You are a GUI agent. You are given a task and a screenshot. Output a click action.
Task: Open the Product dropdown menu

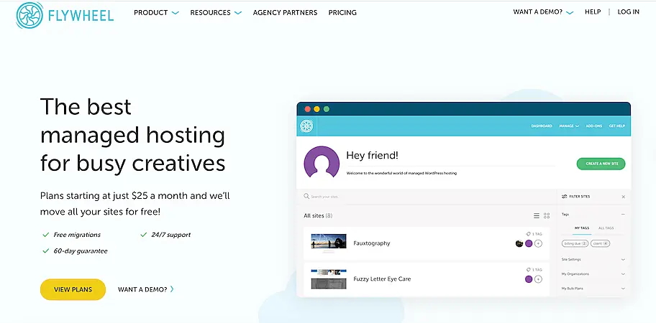pyautogui.click(x=157, y=12)
